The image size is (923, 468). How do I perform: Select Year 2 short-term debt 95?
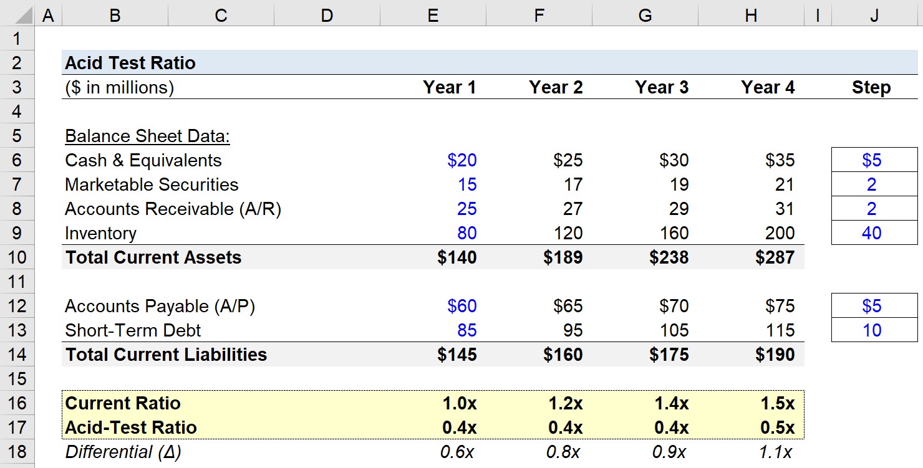pos(573,330)
